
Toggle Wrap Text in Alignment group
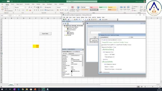pos(48,7)
